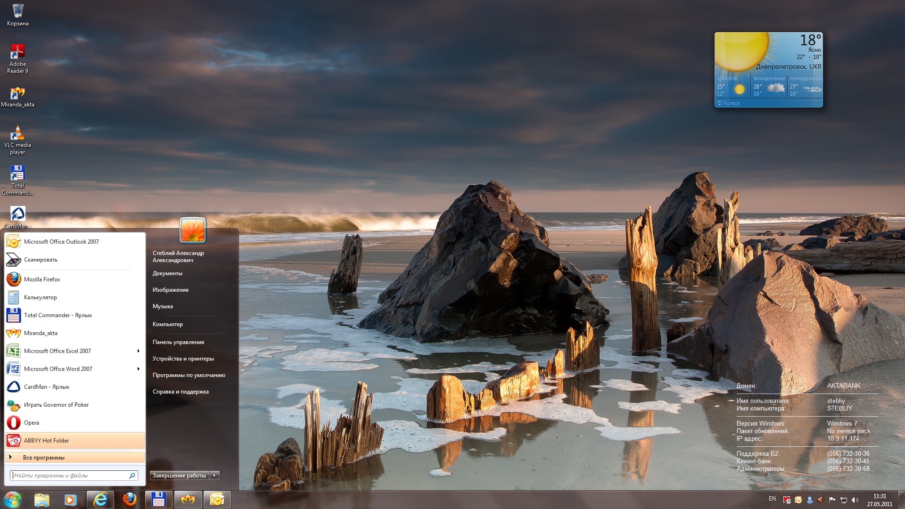Screen dimensions: 905x509
Task: Open Windows Explorer from the taskbar
Action: click(42, 500)
